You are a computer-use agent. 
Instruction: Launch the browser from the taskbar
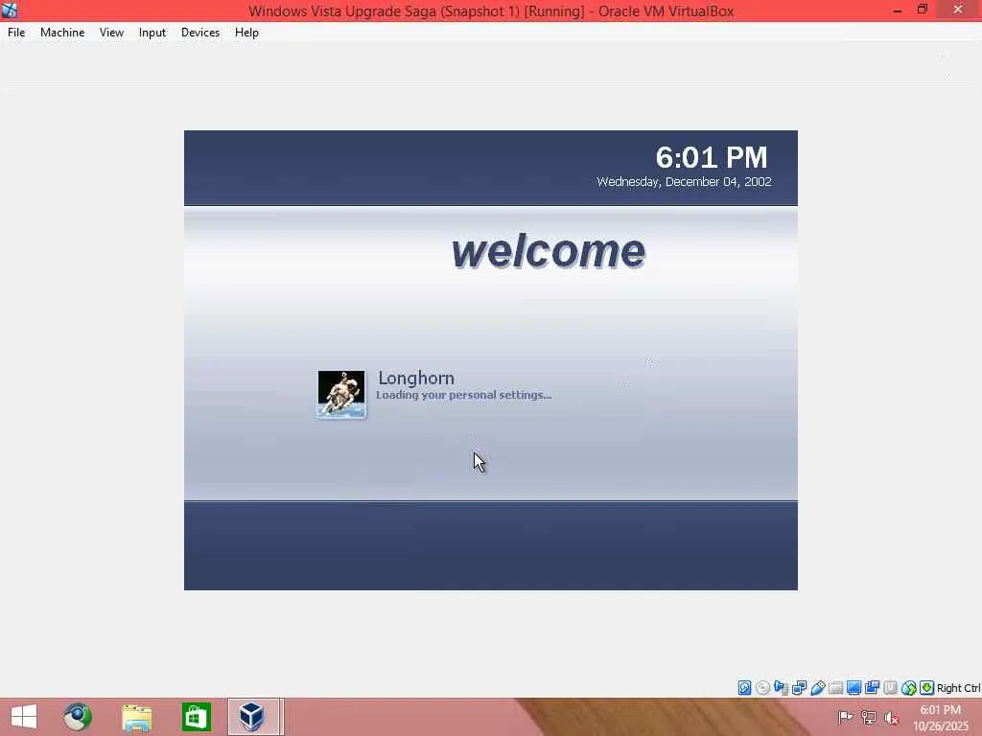pos(78,717)
